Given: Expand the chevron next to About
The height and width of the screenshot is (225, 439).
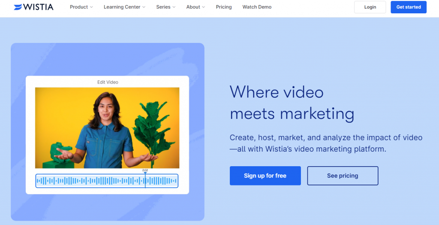Looking at the screenshot, I should pyautogui.click(x=204, y=7).
